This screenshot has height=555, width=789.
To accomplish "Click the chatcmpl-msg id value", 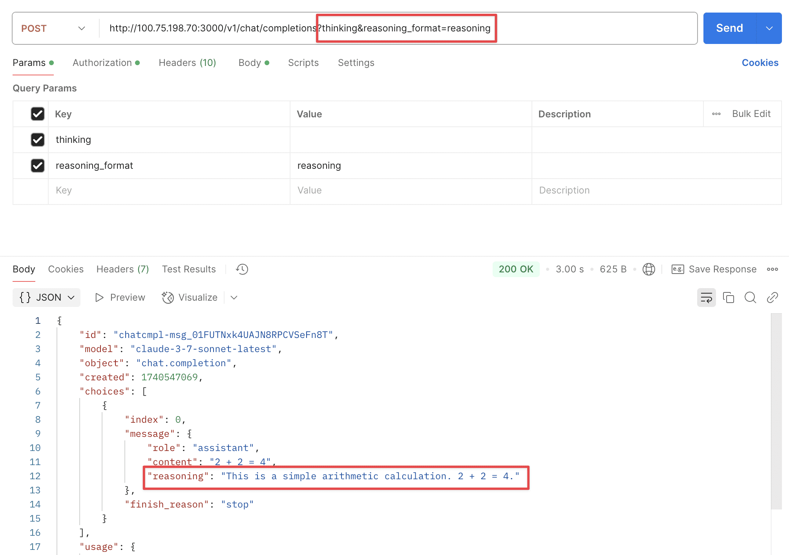I will point(223,335).
